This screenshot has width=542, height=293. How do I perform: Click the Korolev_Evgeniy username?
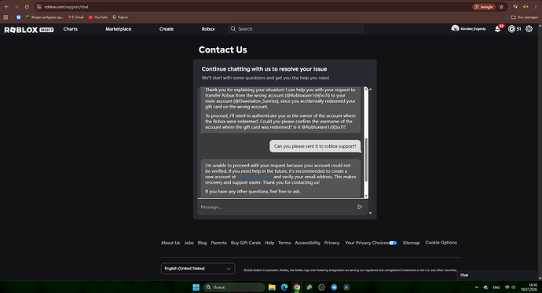(x=473, y=29)
